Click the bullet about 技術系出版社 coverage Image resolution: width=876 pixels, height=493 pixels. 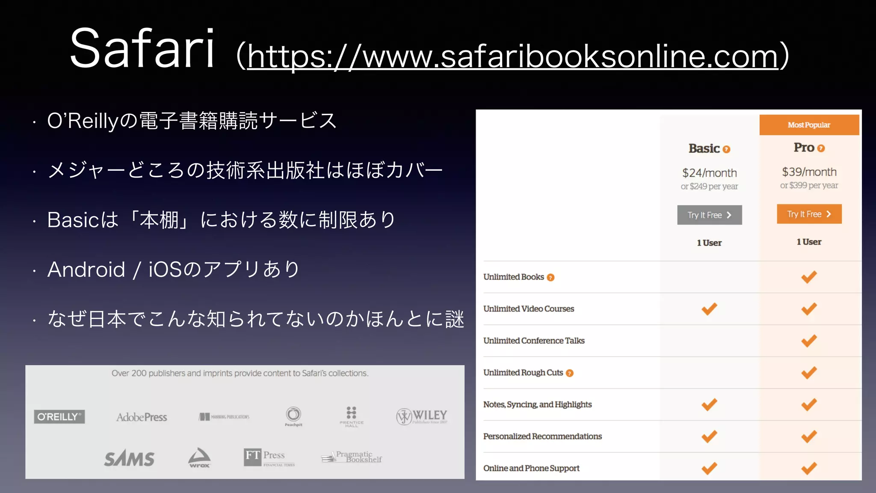tap(245, 170)
